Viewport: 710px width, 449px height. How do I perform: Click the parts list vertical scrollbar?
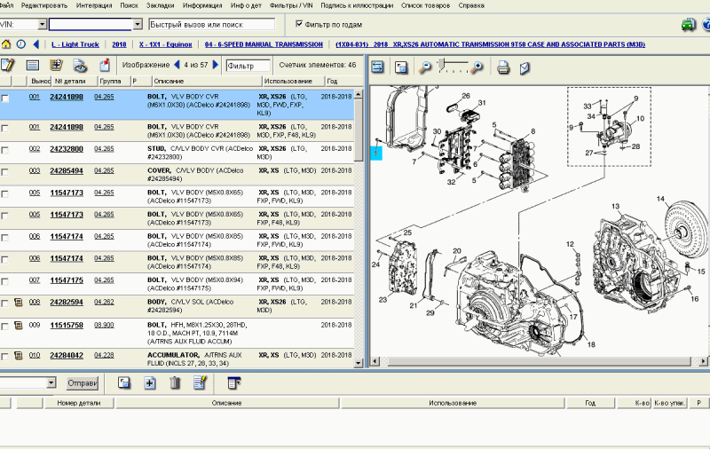359,229
